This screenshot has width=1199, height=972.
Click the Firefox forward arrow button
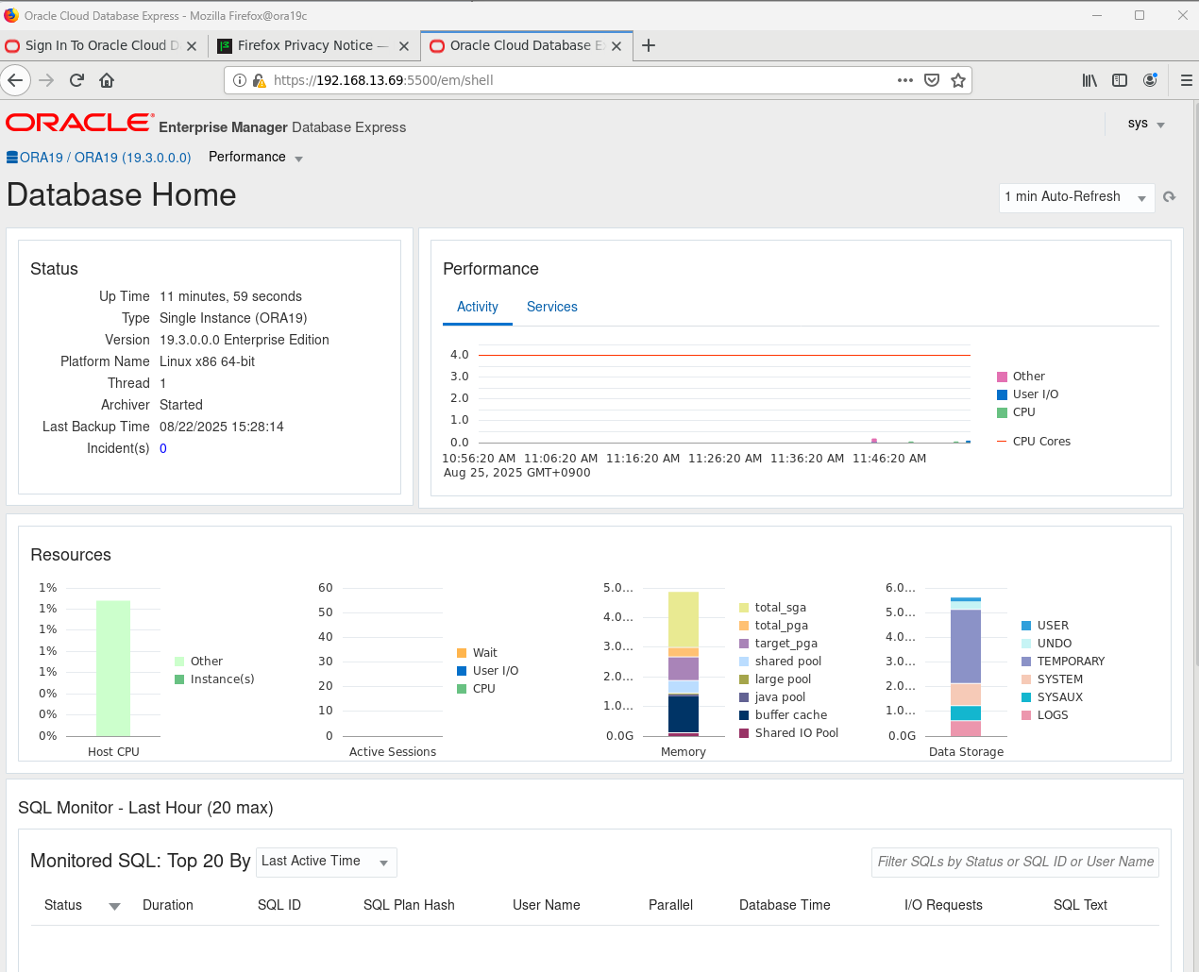[x=46, y=80]
